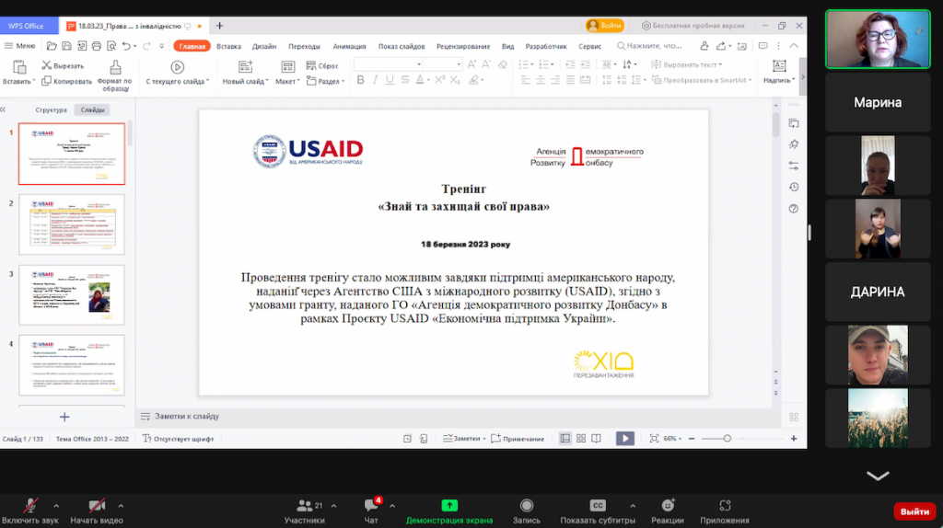Play slideshow from status bar button
The height and width of the screenshot is (528, 943).
tap(625, 439)
